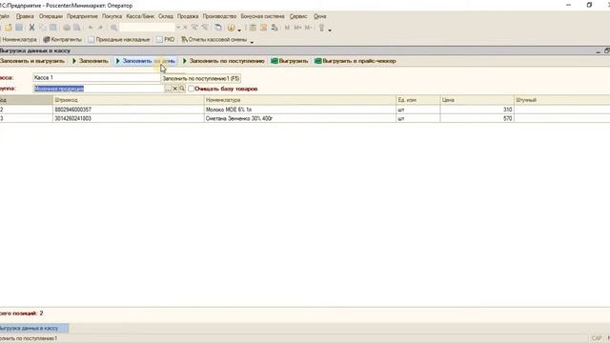This screenshot has height=343, width=610.
Task: Expand the search history dropdown arrow
Action: [178, 28]
